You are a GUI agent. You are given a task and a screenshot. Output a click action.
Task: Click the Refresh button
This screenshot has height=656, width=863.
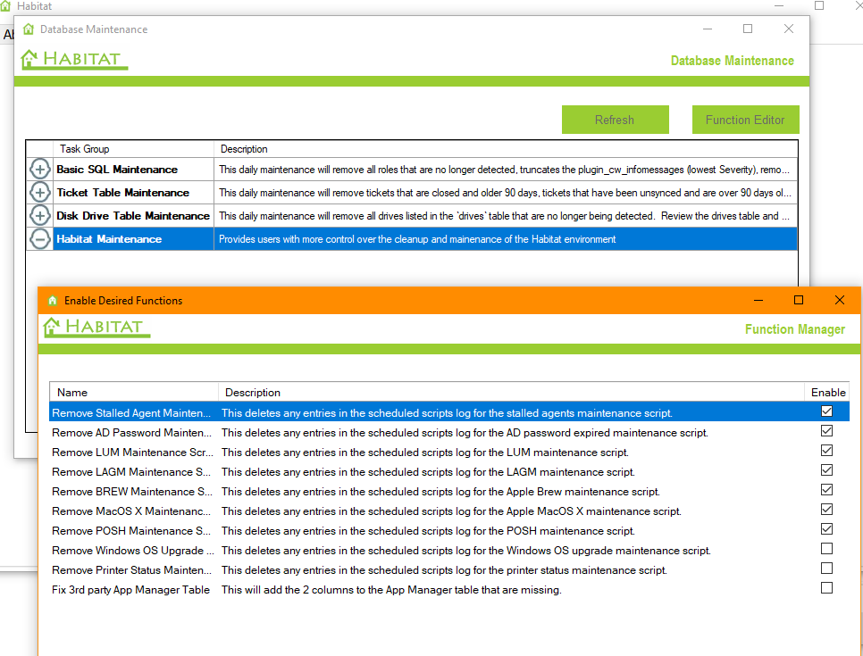click(615, 120)
